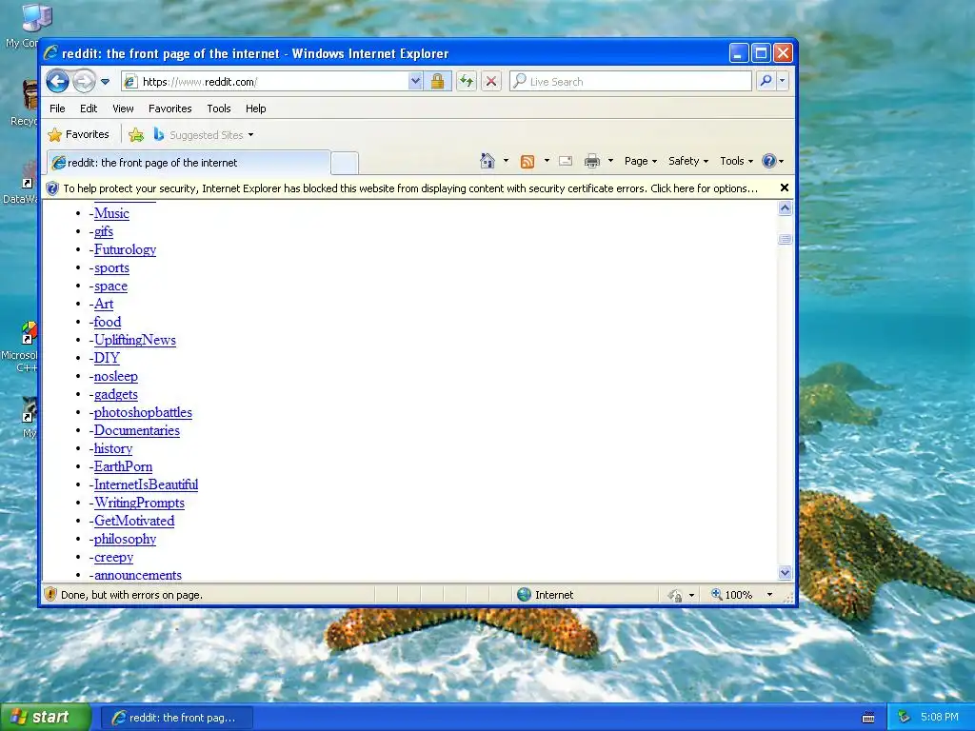Open a new blank tab
Screen dimensions: 975x731
click(x=344, y=163)
